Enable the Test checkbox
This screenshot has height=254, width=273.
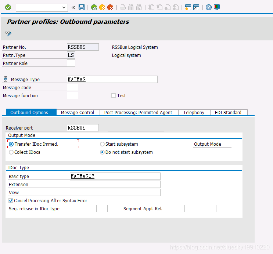[114, 96]
